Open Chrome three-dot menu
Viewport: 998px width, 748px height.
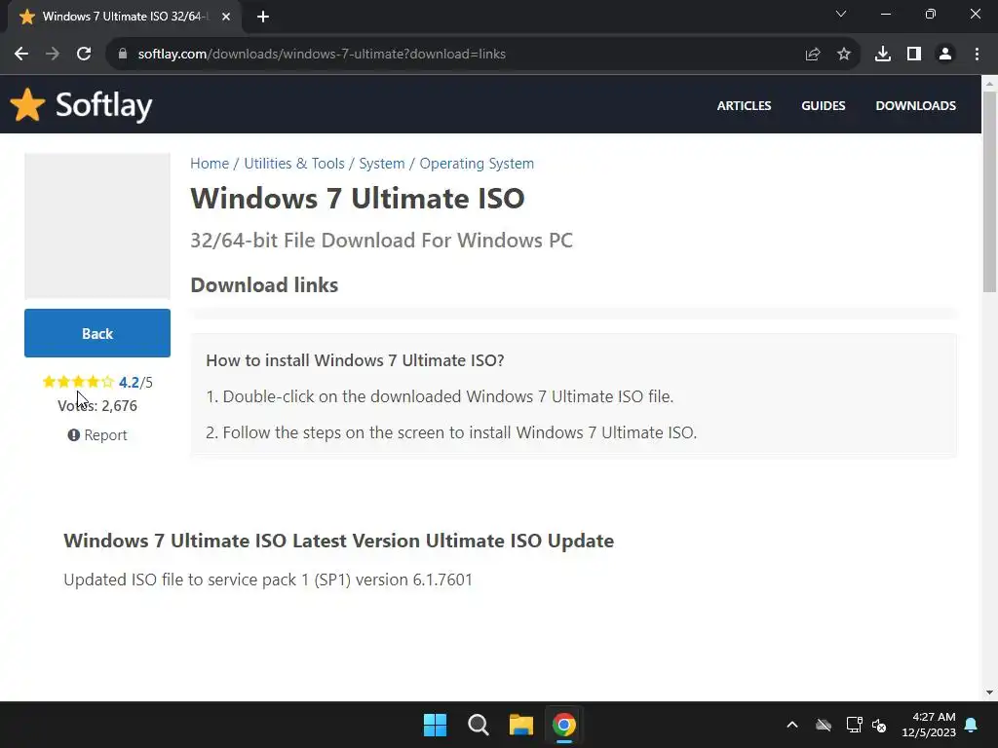(977, 55)
